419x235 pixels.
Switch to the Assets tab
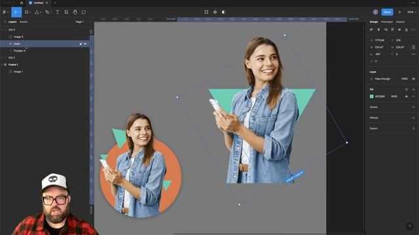point(24,22)
